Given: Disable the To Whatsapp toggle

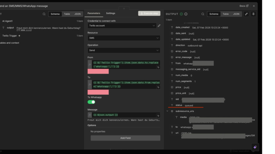Looking at the screenshot, I should click(91, 102).
